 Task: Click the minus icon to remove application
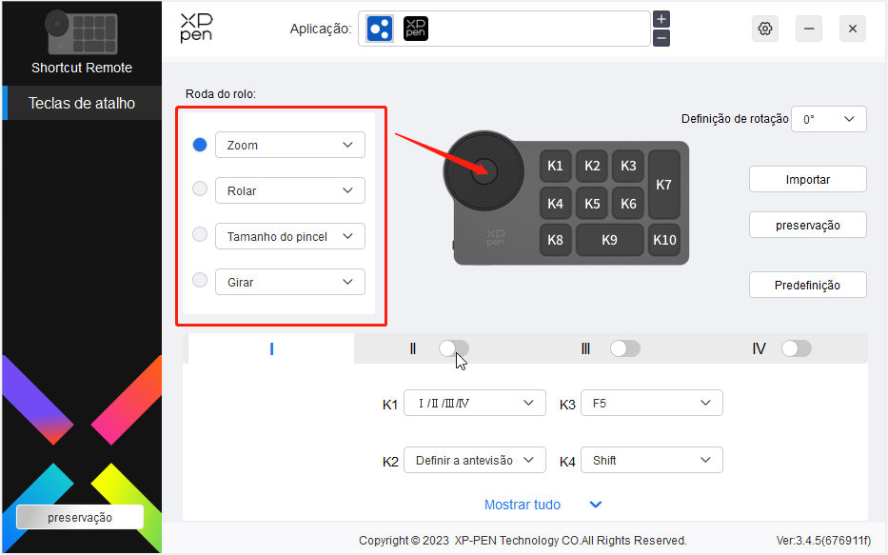(661, 38)
